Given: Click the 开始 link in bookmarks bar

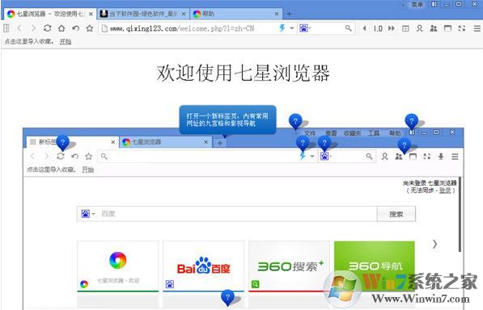Looking at the screenshot, I should point(66,41).
